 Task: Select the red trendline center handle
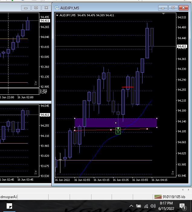(111, 130)
